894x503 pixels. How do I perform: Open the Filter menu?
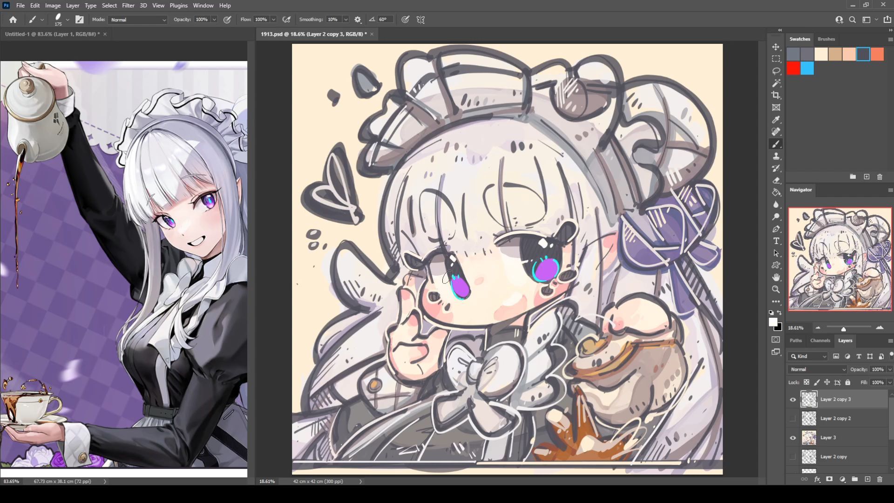128,6
